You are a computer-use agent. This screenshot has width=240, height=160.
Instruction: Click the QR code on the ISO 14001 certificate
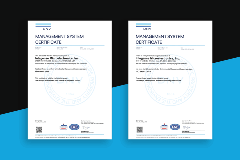139,130
